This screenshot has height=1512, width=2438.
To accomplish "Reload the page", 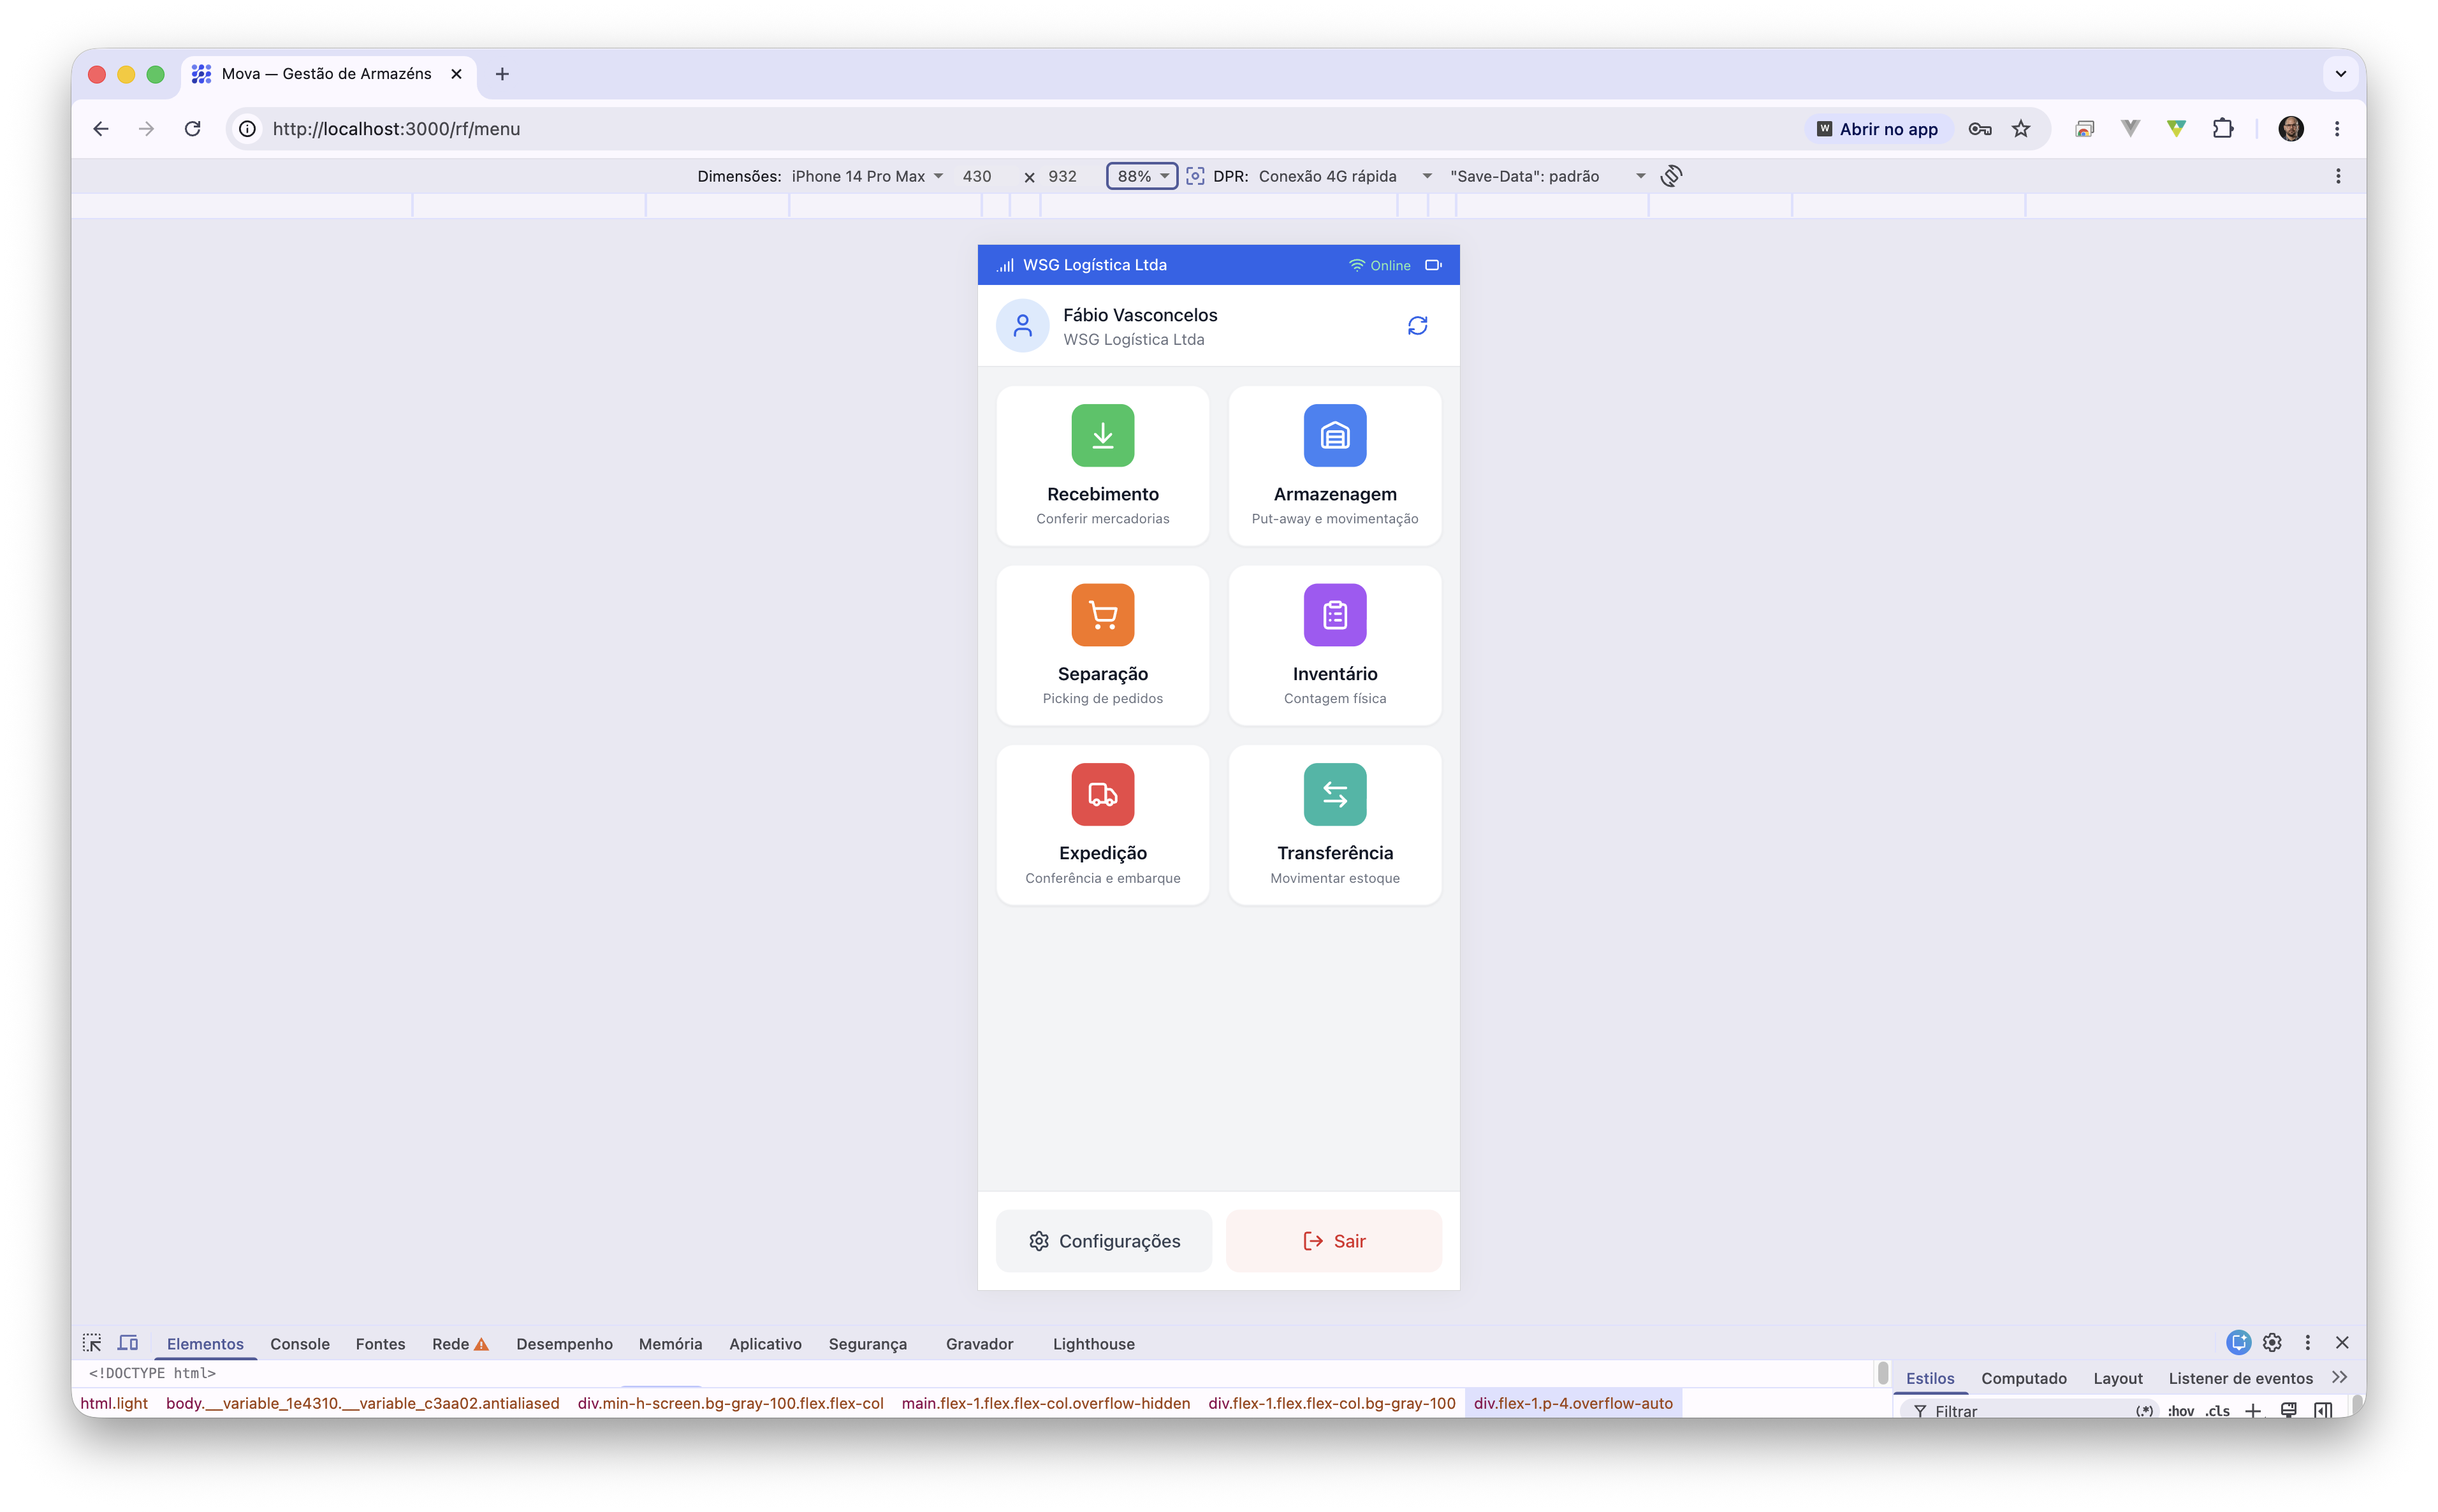I will pos(192,128).
